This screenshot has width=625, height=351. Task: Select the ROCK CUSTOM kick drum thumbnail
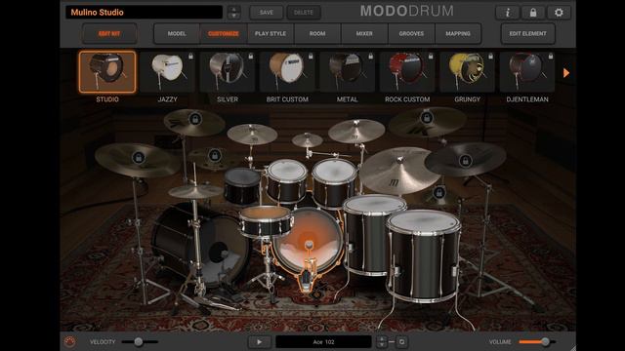(x=407, y=72)
